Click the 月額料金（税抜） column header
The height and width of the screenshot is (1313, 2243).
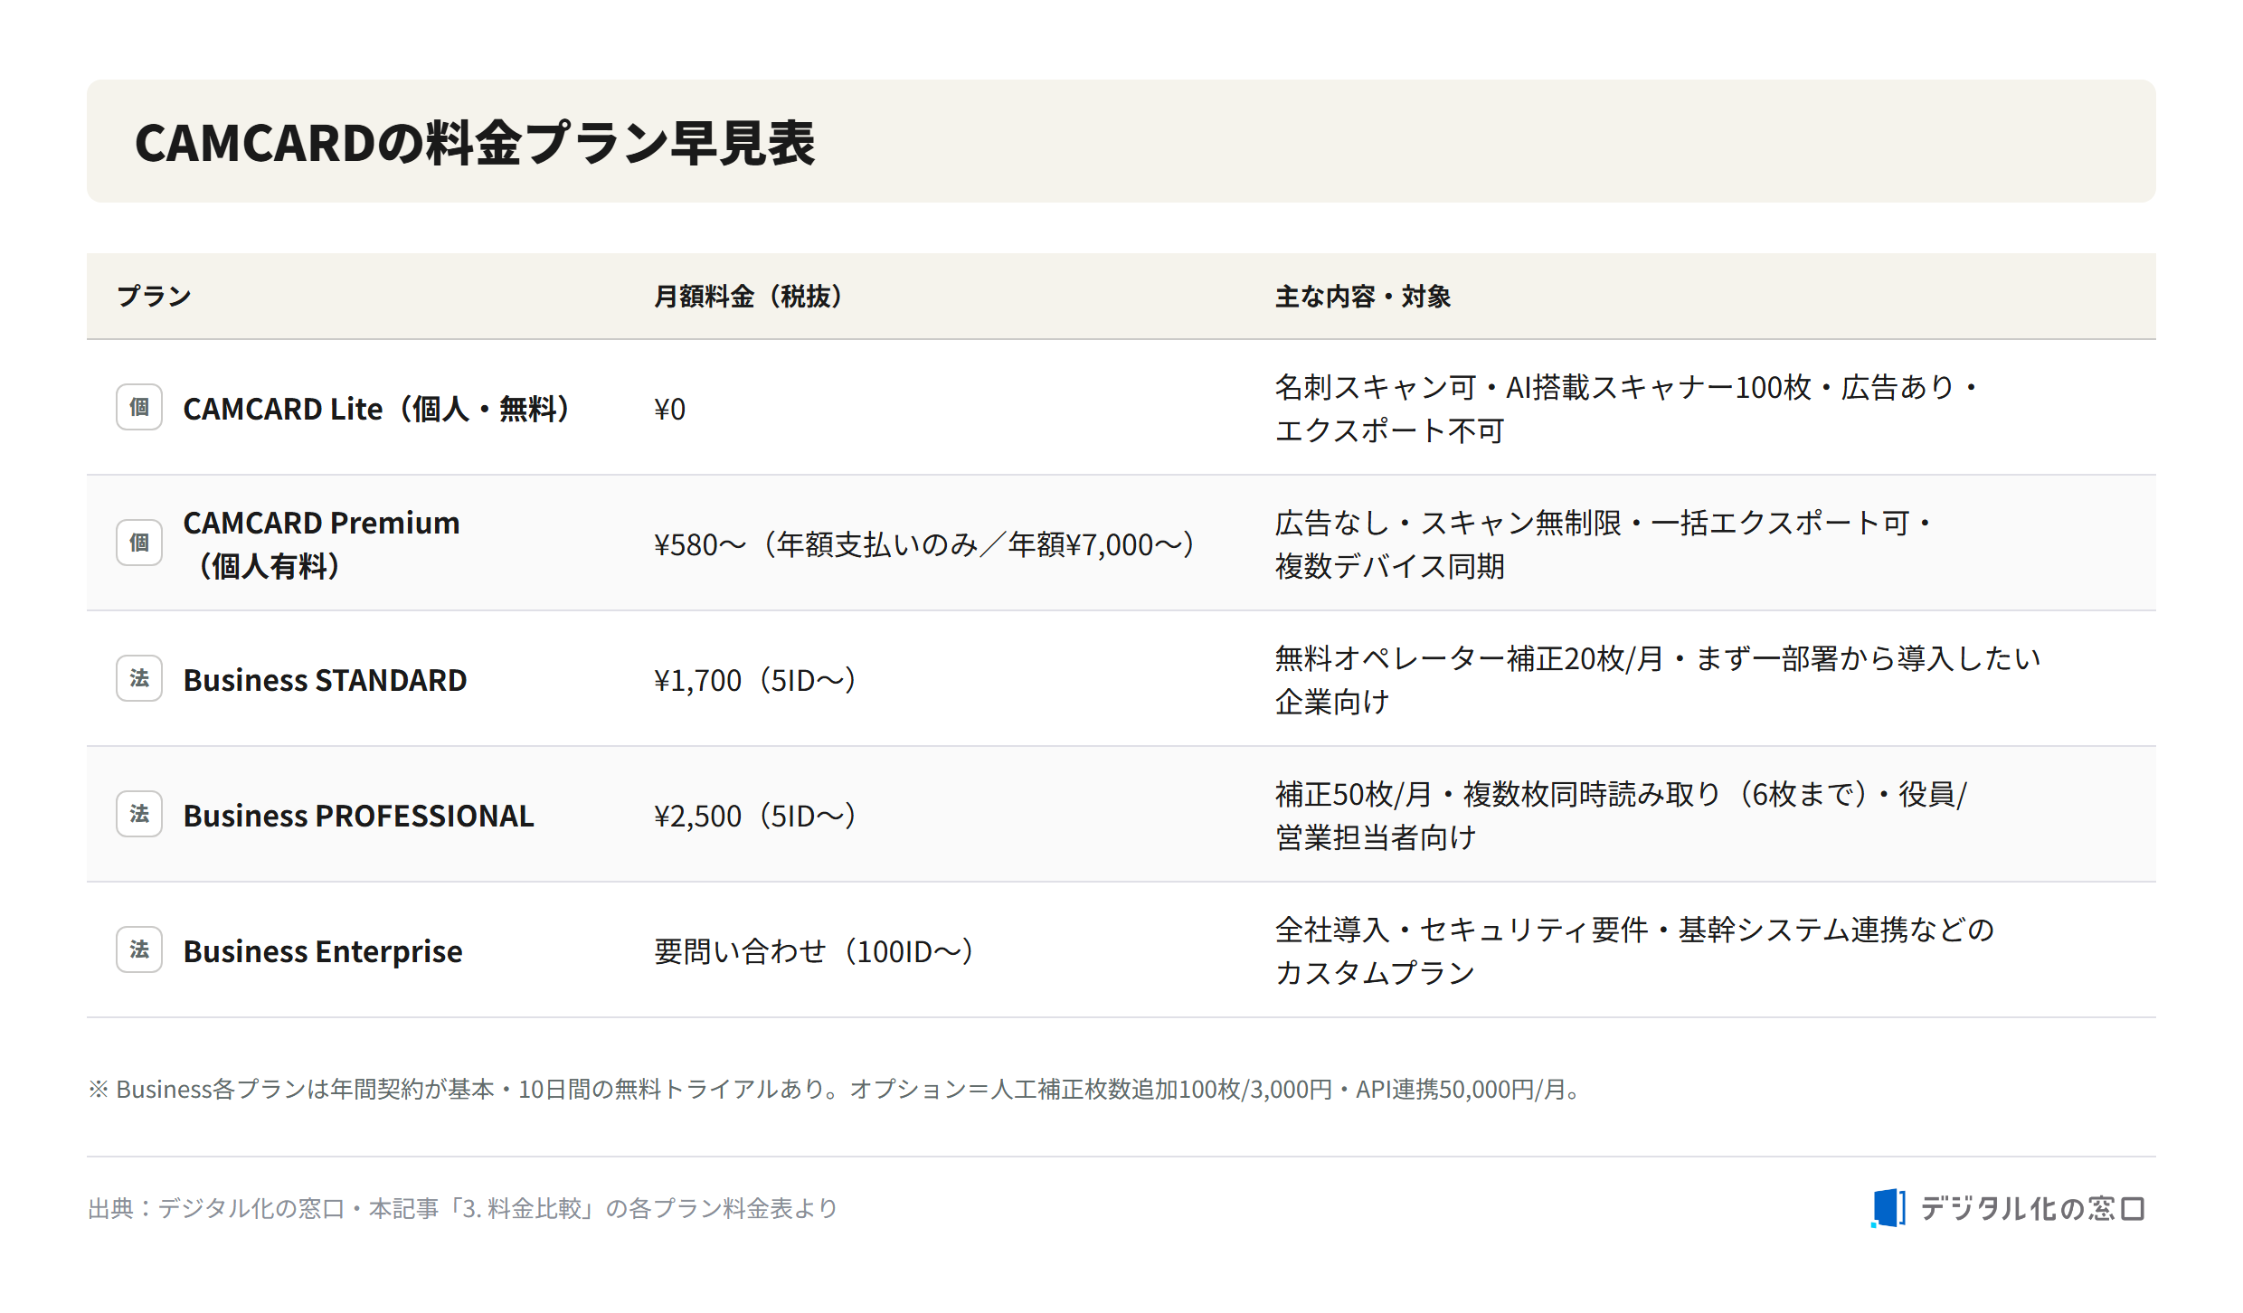(x=748, y=296)
